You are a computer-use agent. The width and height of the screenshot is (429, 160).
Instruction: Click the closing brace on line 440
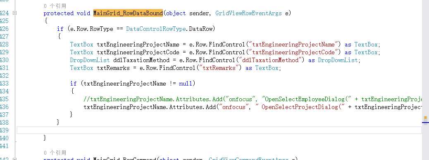45,138
